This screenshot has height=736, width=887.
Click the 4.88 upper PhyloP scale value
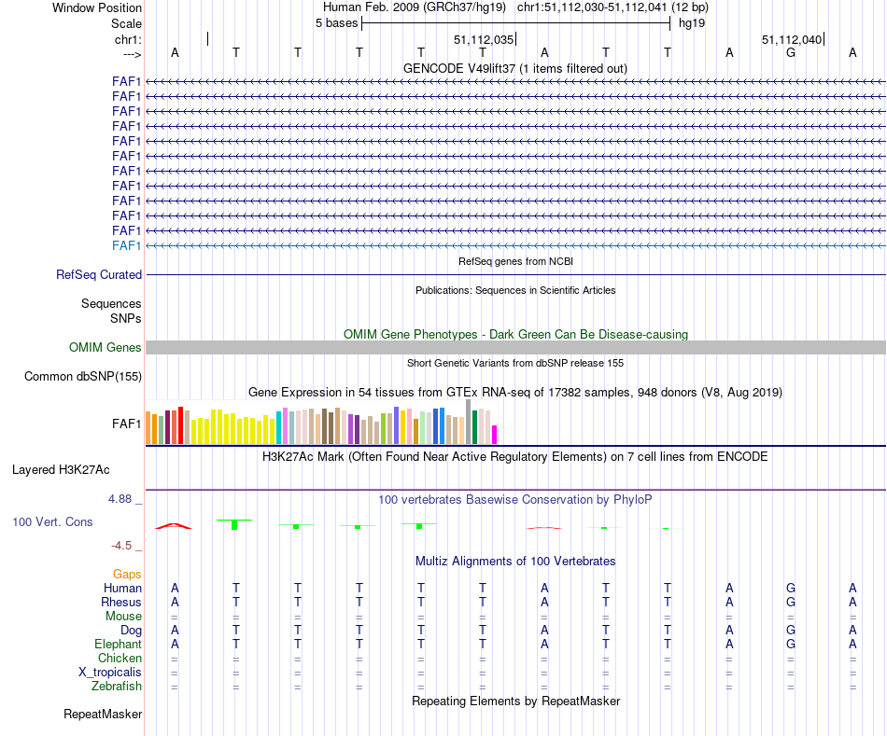(120, 499)
